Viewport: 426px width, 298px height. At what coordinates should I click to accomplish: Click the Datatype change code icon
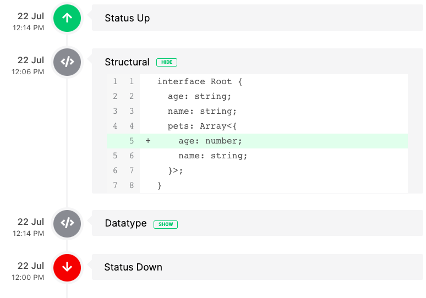point(67,223)
